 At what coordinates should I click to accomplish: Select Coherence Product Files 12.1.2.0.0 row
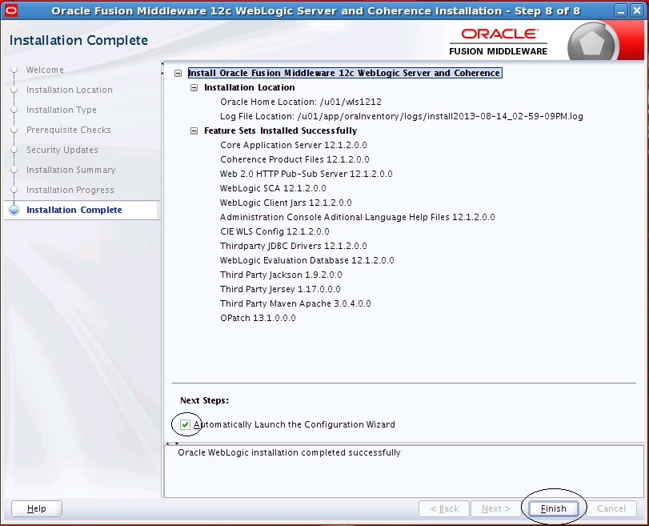tap(294, 159)
